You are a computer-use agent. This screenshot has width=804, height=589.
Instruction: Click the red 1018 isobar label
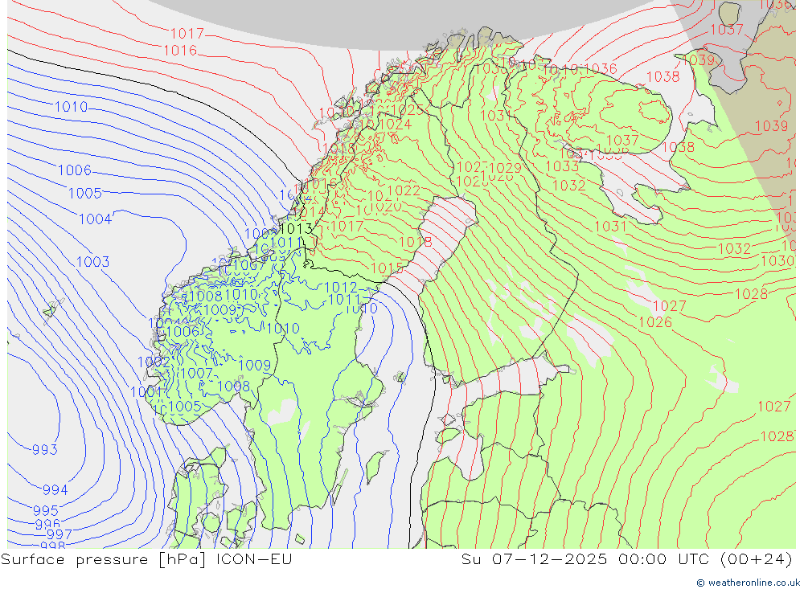(x=416, y=242)
